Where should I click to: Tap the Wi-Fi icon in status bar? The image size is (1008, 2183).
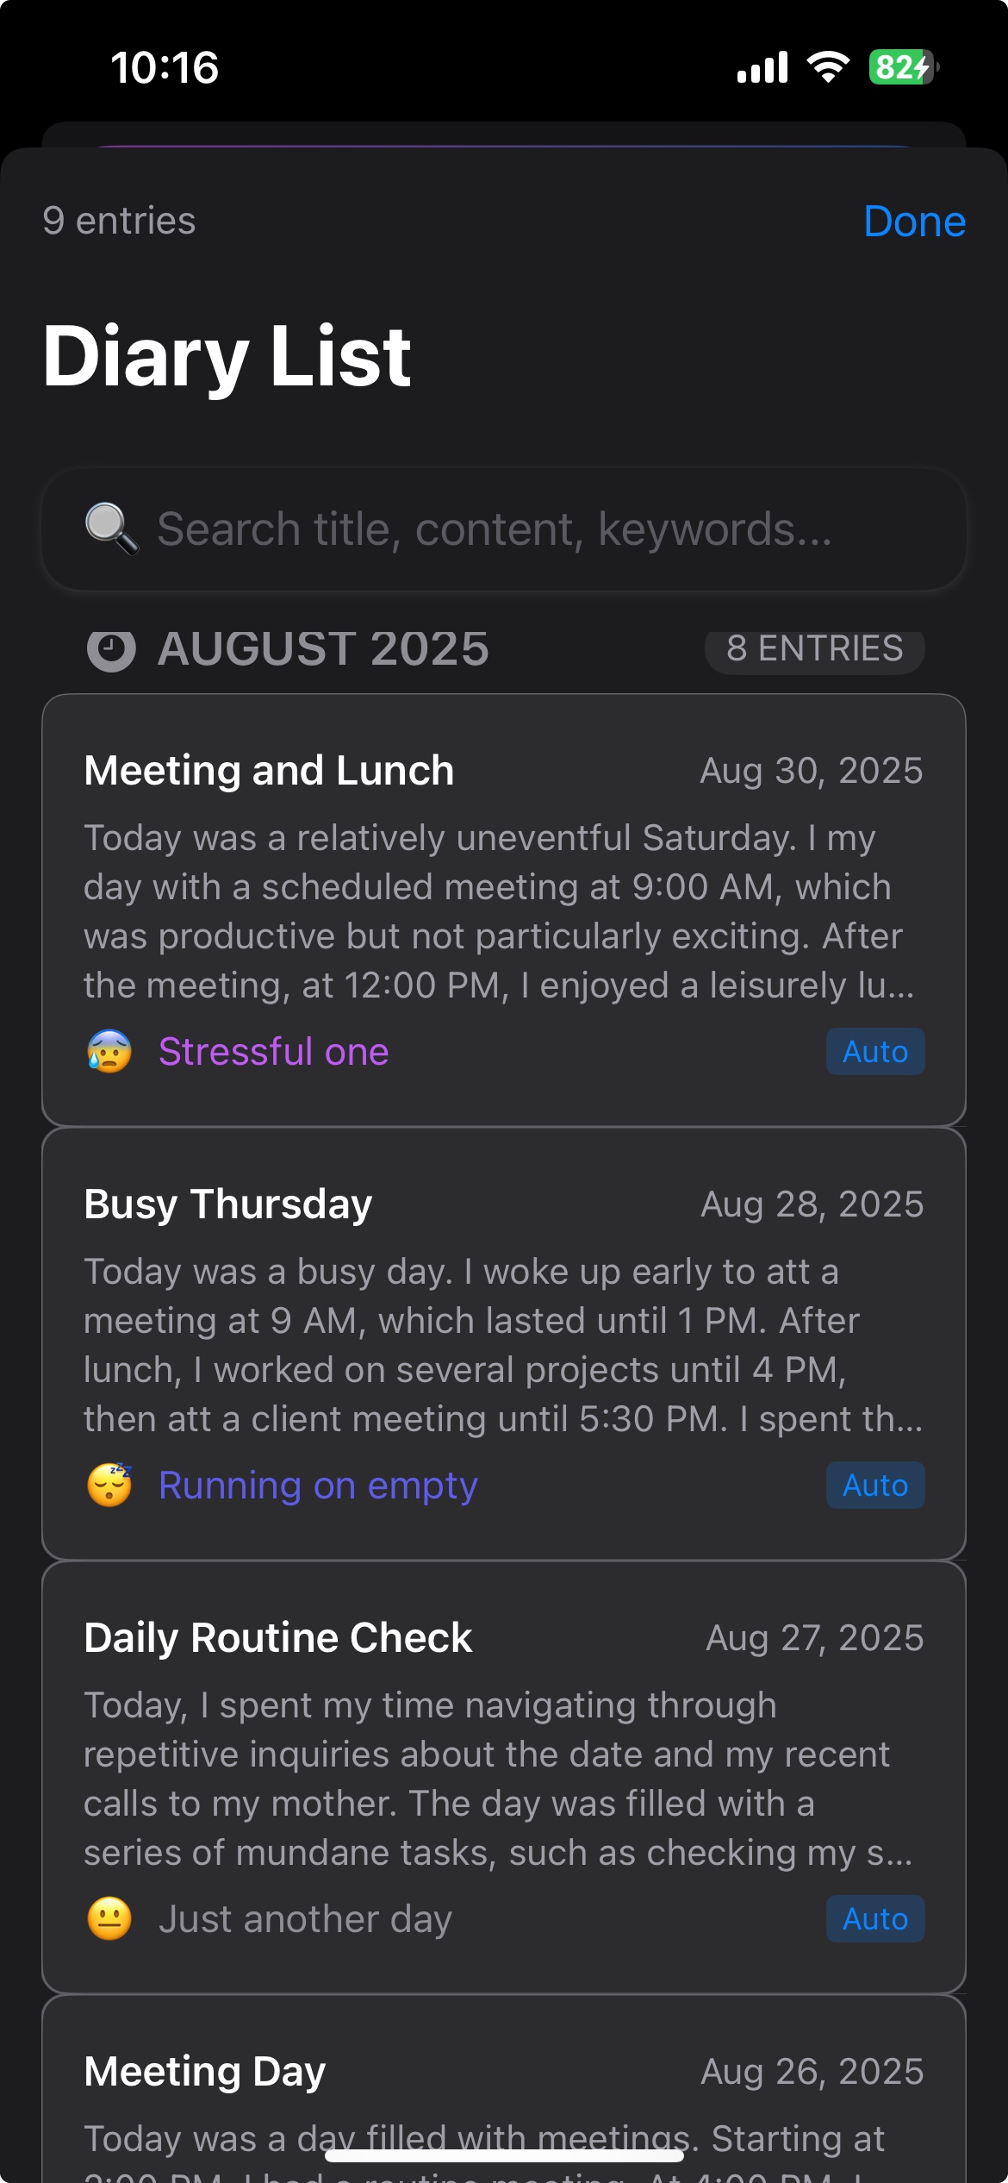click(828, 67)
